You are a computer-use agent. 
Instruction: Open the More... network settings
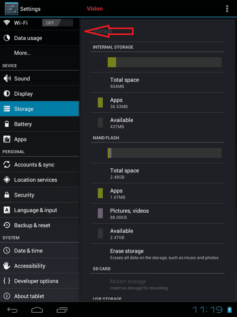[x=39, y=53]
